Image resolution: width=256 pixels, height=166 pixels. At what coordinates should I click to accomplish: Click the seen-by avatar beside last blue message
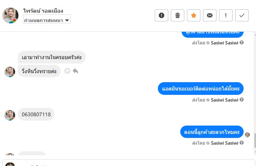click(247, 135)
